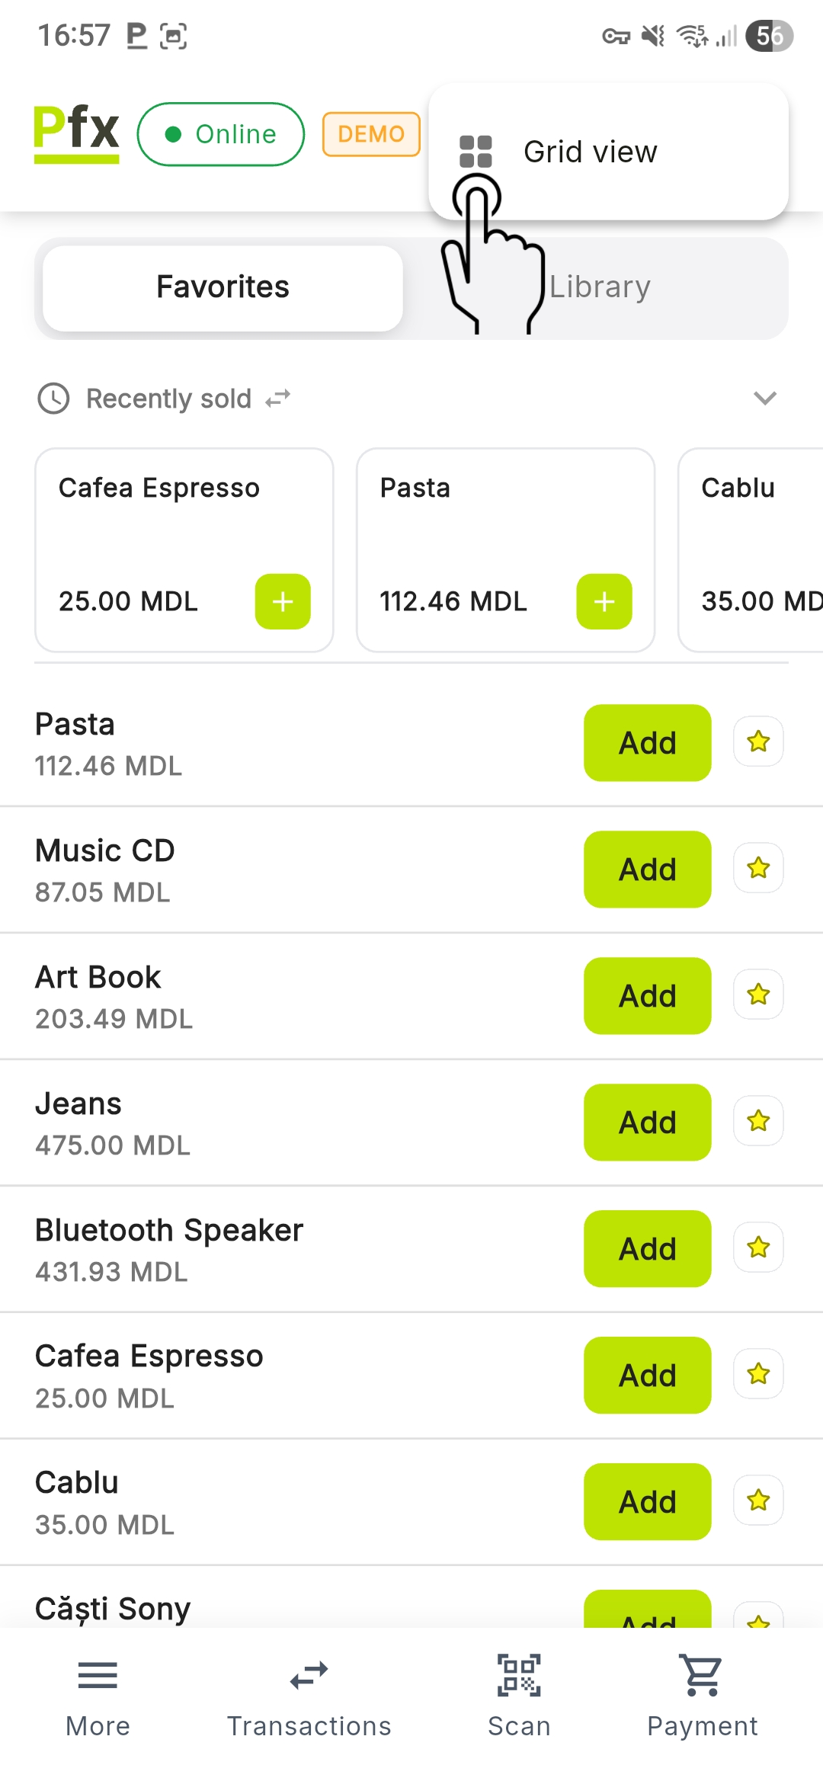823x1765 pixels.
Task: Open the Scan QR code icon
Action: 519,1675
